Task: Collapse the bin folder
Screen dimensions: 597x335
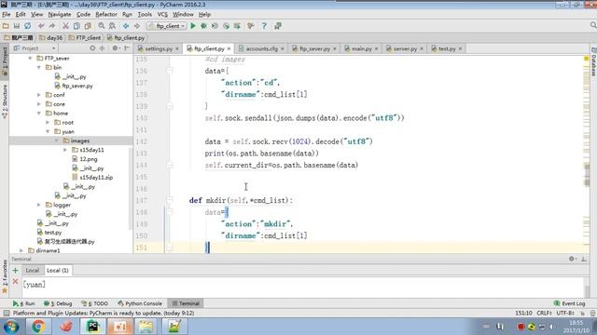Action: tap(39, 67)
